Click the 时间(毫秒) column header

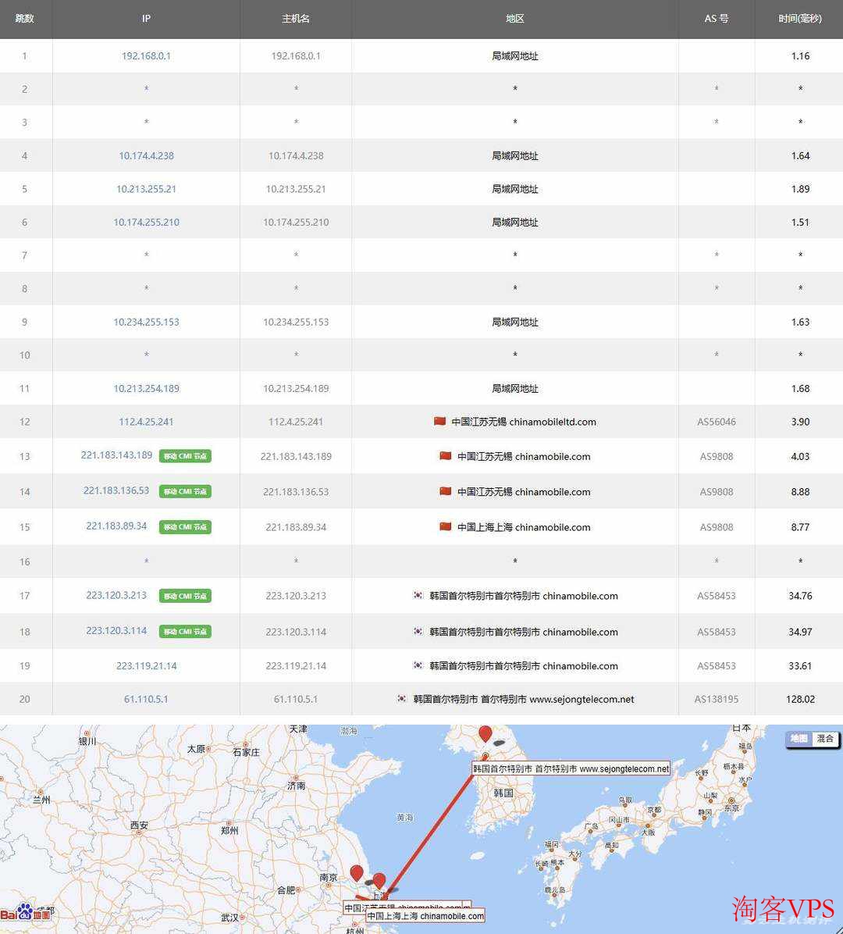(x=800, y=19)
